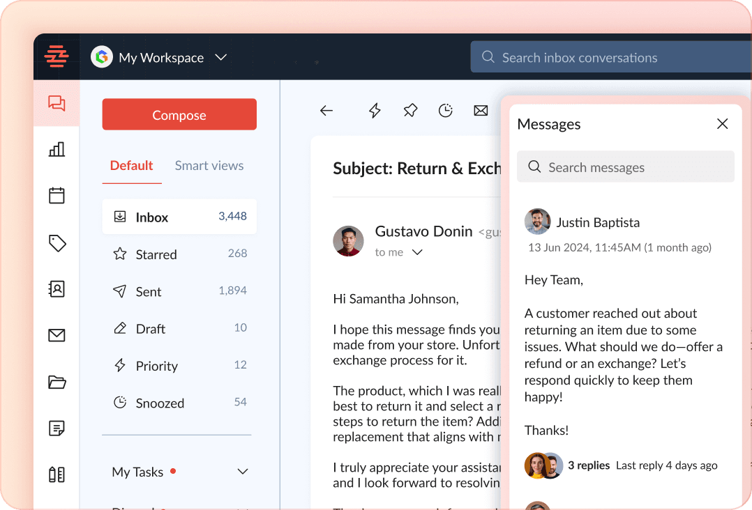The image size is (752, 510).
Task: Select the Draft folder
Action: tap(179, 328)
